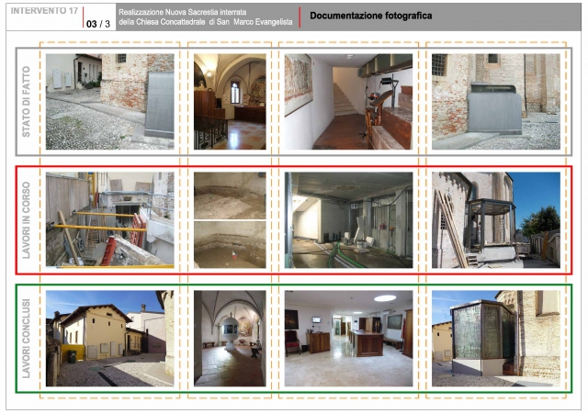Viewport: 588px width, 413px height.
Task: Open the upper excavation photo in Lavori in Corso
Action: 229,195
